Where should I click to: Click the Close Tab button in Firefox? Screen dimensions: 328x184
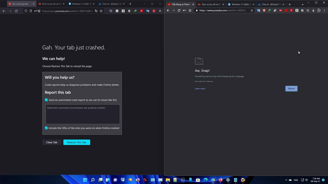click(52, 142)
